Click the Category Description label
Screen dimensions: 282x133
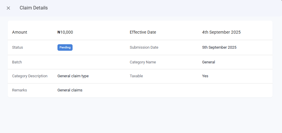(30, 76)
